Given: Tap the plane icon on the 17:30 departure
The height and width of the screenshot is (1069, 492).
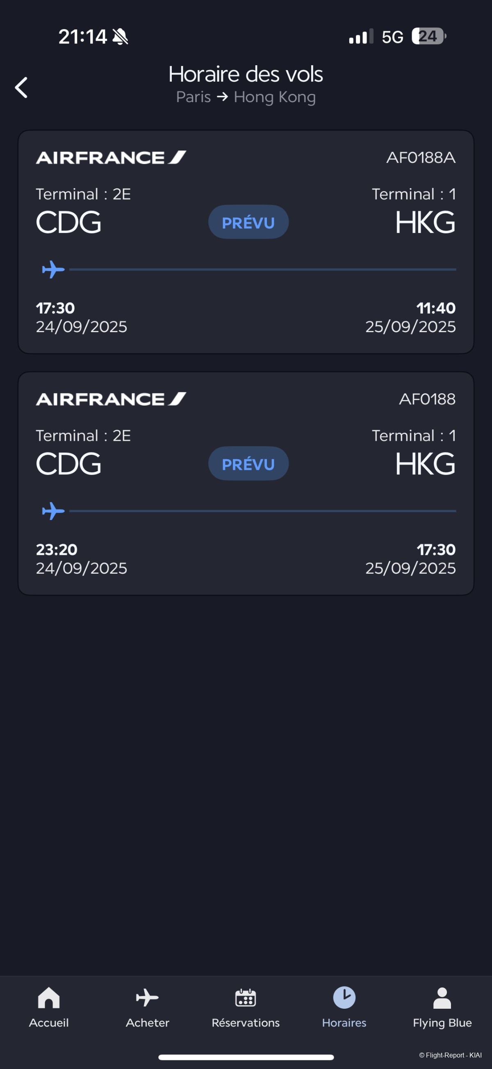Looking at the screenshot, I should click(54, 269).
